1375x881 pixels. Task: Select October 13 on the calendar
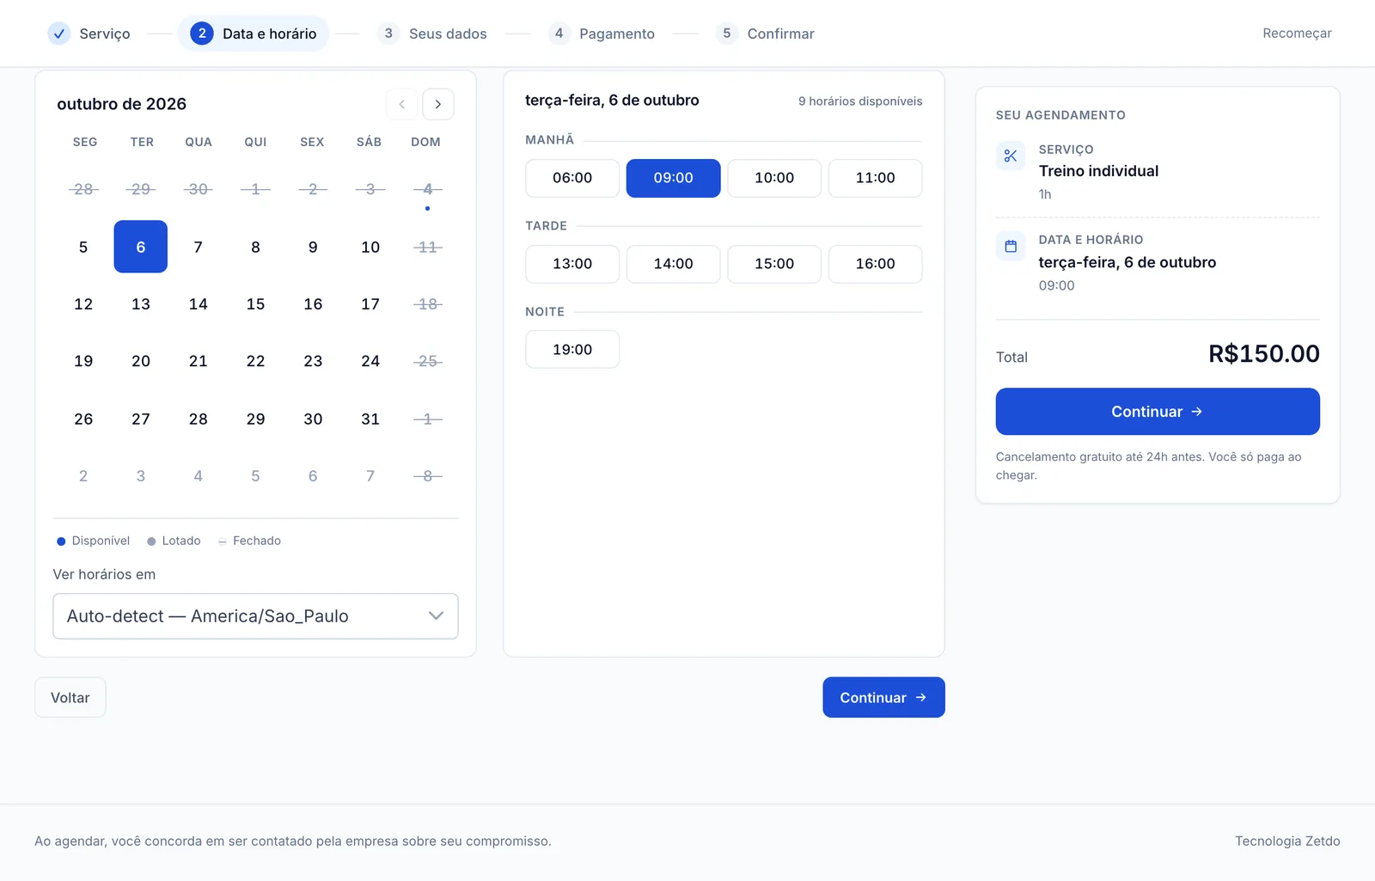141,304
